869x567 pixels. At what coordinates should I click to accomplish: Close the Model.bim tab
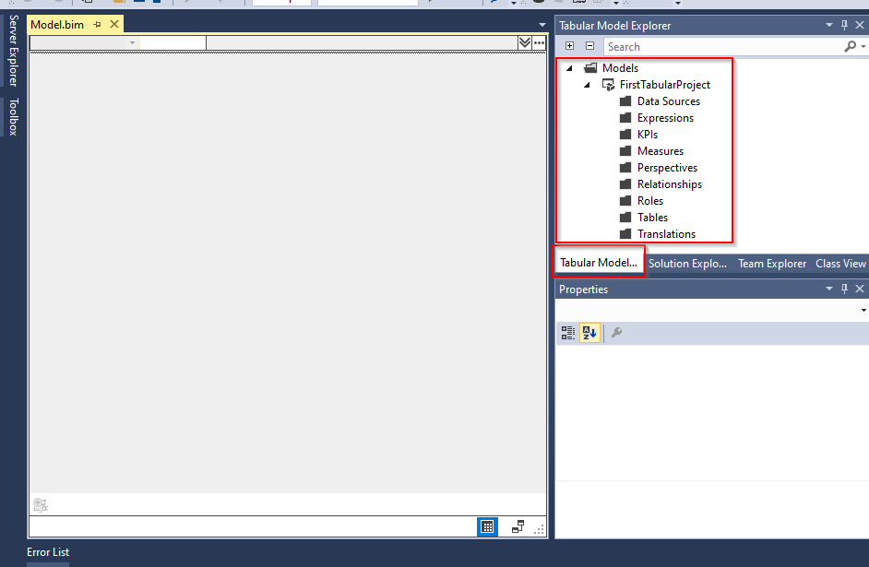pyautogui.click(x=114, y=24)
